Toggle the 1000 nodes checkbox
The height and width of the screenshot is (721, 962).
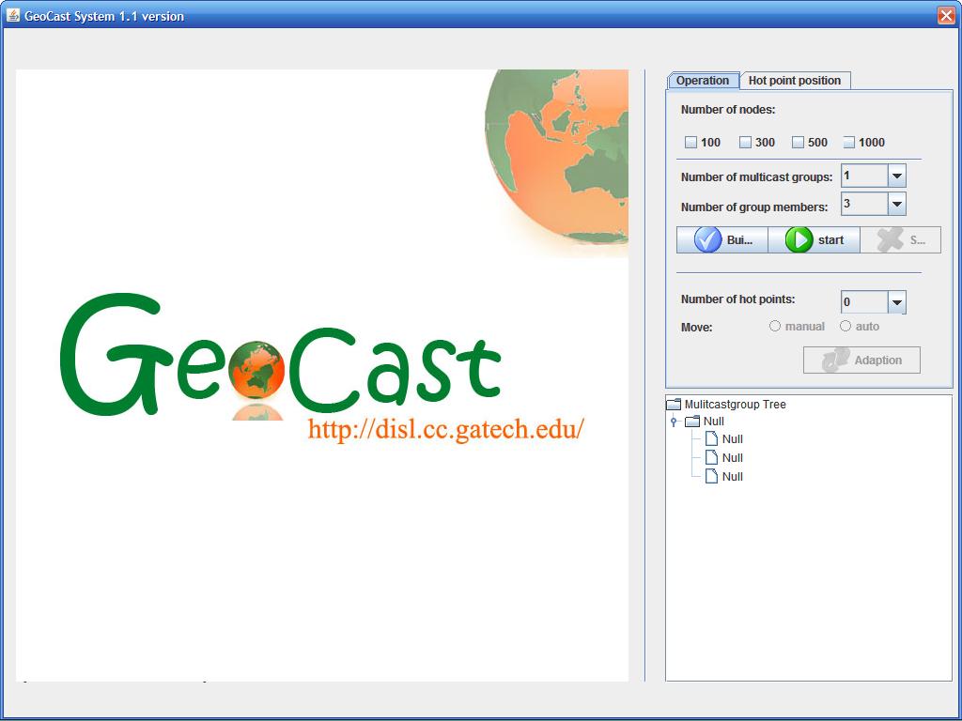pyautogui.click(x=849, y=143)
